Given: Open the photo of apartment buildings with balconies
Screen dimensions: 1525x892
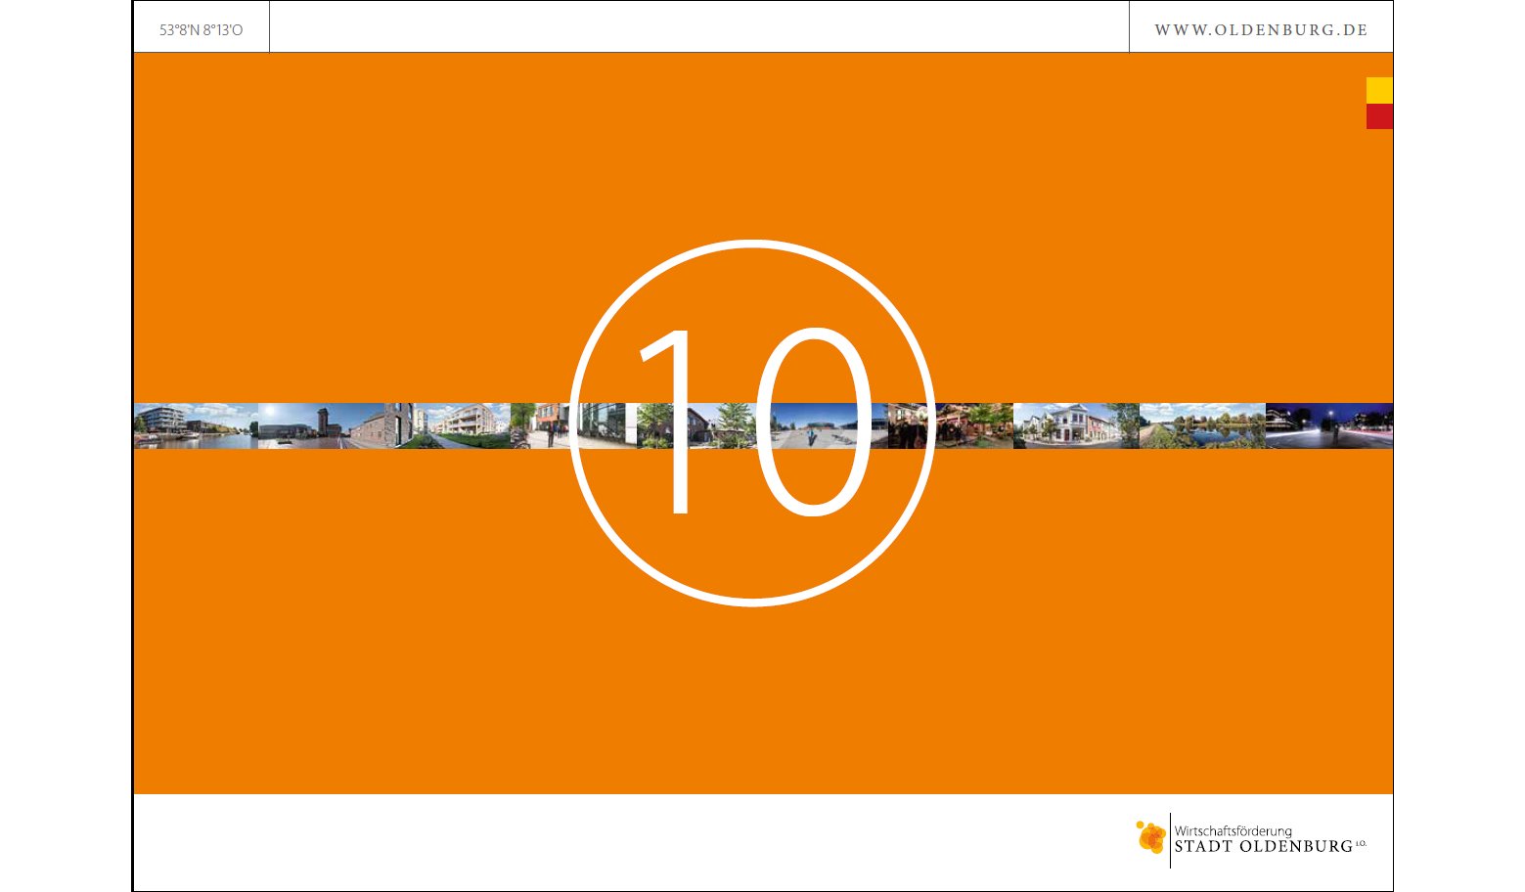Looking at the screenshot, I should pos(465,426).
